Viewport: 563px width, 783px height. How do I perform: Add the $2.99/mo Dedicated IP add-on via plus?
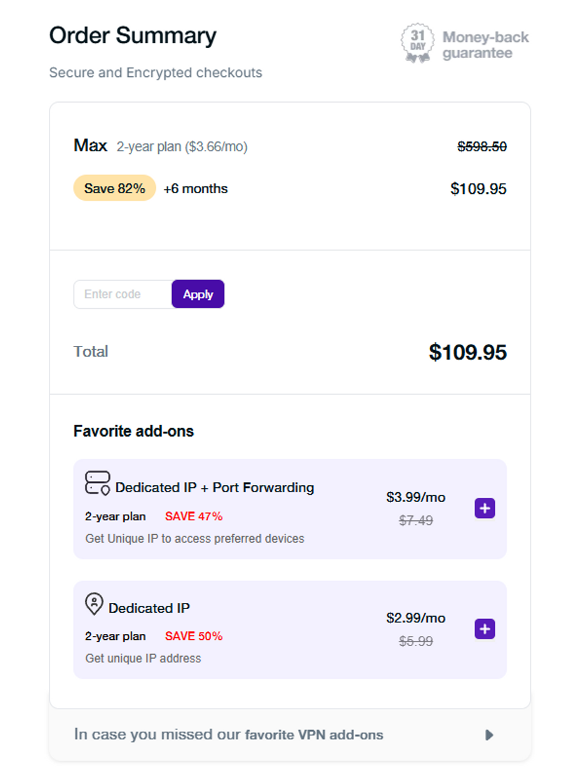click(x=485, y=629)
